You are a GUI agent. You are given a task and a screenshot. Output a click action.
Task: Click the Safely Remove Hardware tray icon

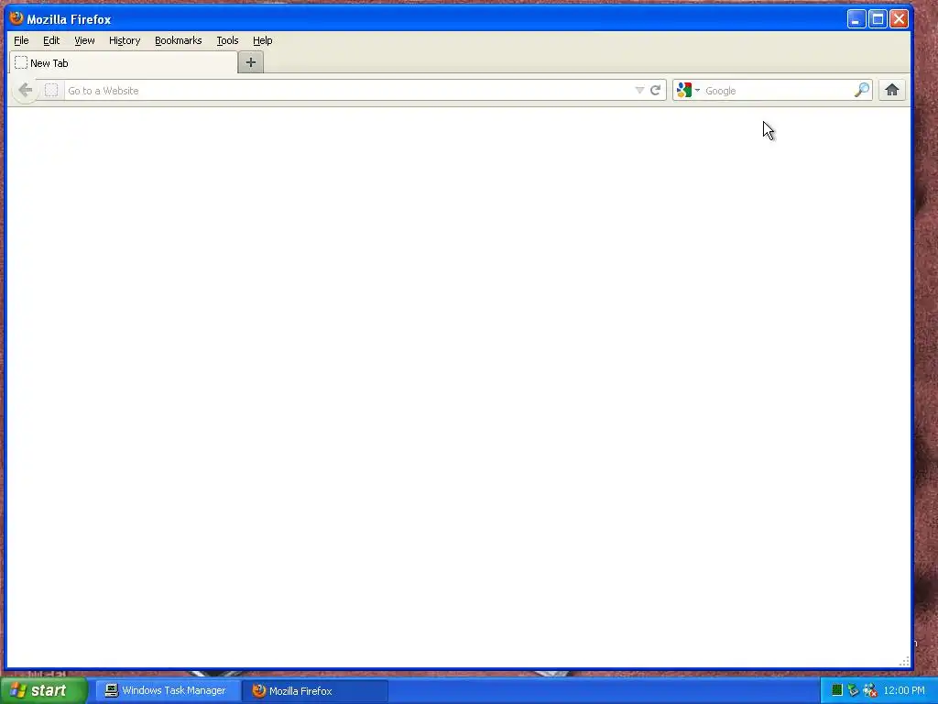click(x=853, y=690)
